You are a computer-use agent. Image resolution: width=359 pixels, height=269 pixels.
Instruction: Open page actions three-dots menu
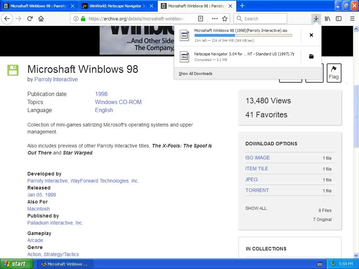point(215,19)
